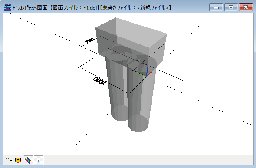Viewport: 256px width, 168px height.
Task: Select the yellow 3D cube view icon
Action: coord(18,160)
